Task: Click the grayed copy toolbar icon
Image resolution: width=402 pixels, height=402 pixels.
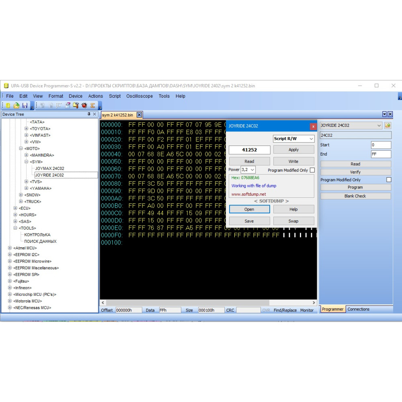Action: (43, 105)
